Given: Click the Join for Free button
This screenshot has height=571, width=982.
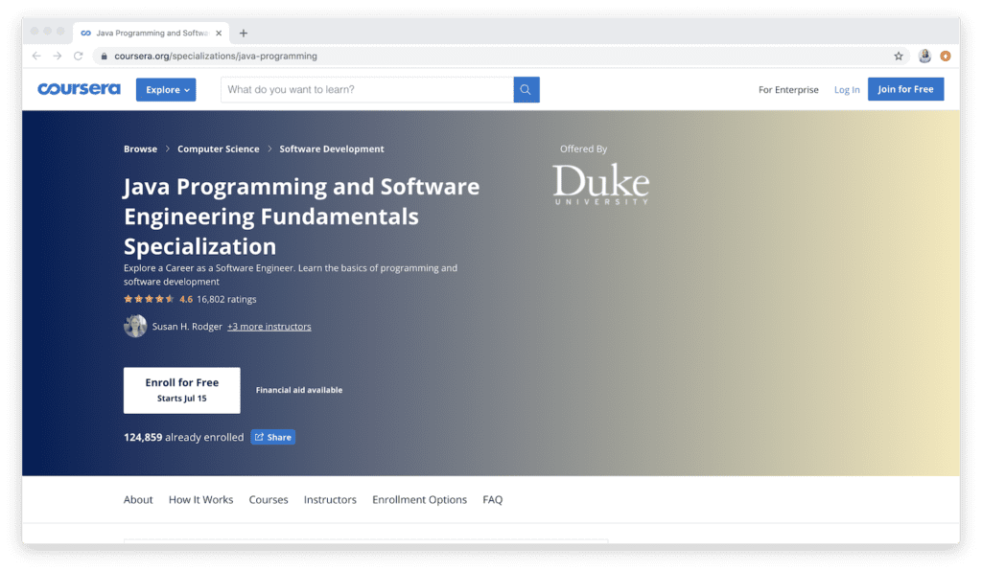Looking at the screenshot, I should click(x=905, y=89).
